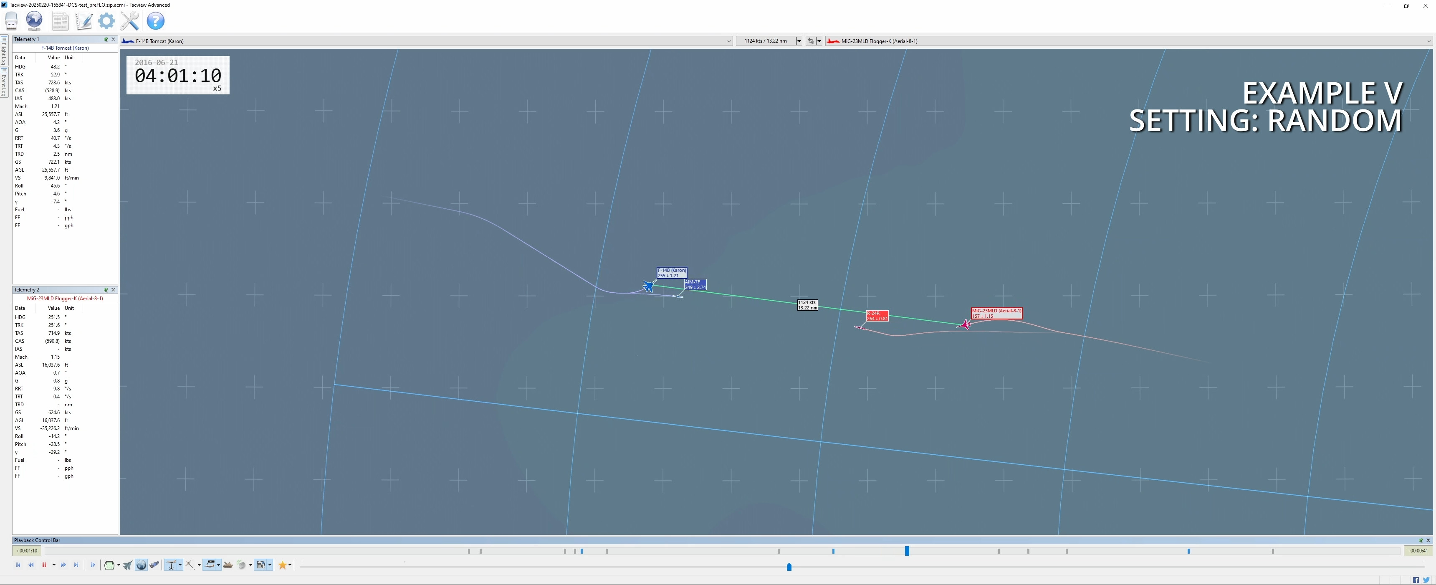Pause playback with the red pause button
This screenshot has height=585, width=1436.
[44, 565]
